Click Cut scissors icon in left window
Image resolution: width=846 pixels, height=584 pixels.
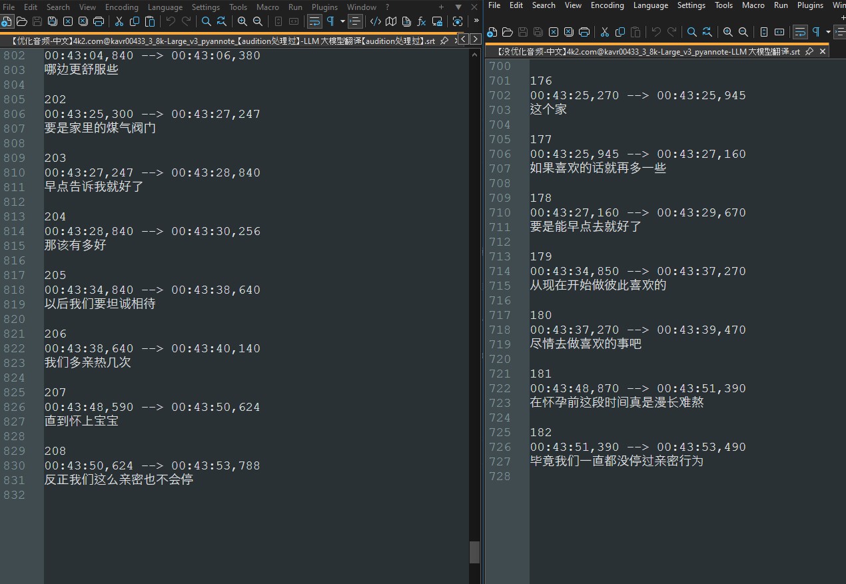(x=119, y=21)
